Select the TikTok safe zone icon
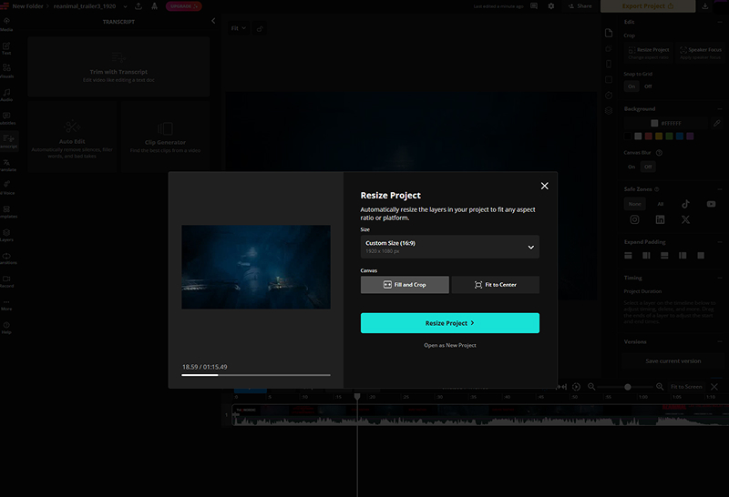Image resolution: width=729 pixels, height=497 pixels. coord(685,204)
